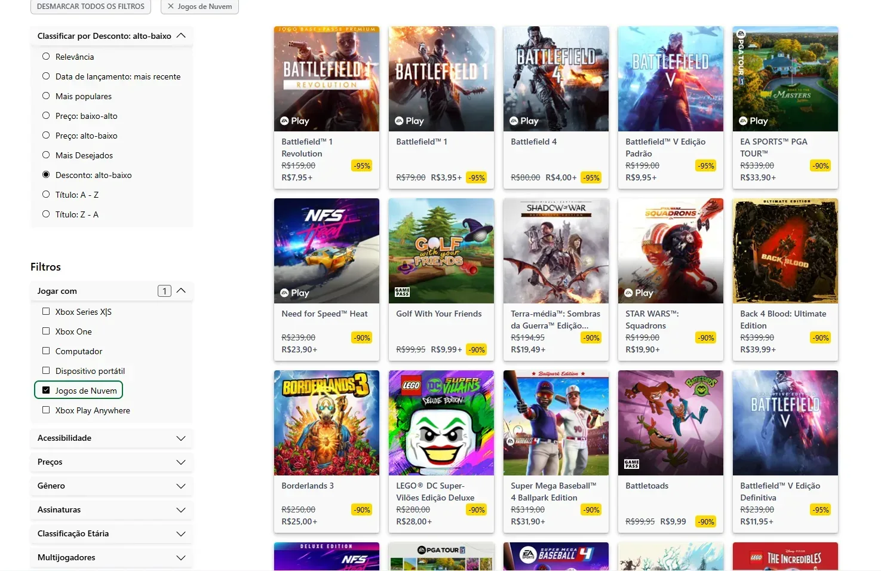Check the Dispositivo portátil checkbox
This screenshot has height=571, width=881.
click(46, 371)
